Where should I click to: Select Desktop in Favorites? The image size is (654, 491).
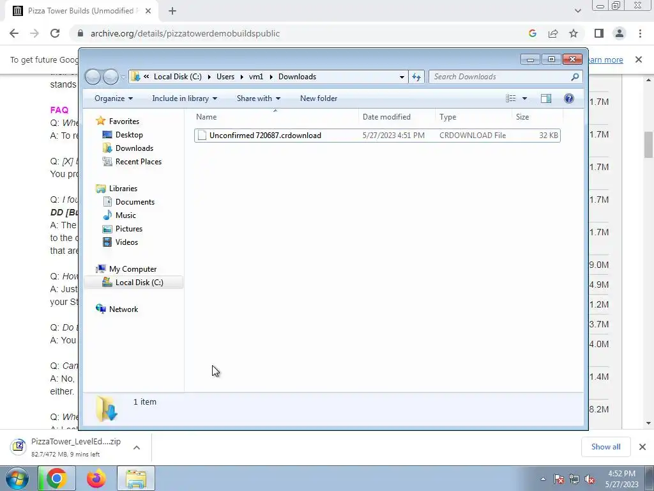point(129,135)
